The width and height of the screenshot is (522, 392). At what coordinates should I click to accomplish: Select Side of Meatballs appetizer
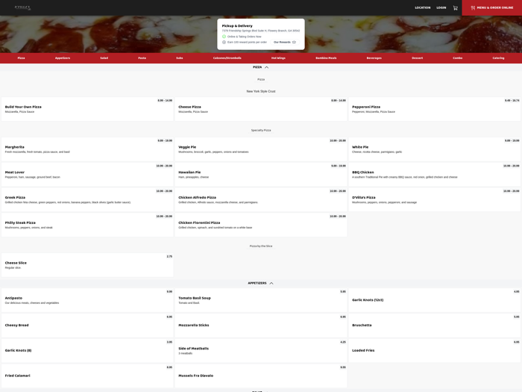point(261,351)
